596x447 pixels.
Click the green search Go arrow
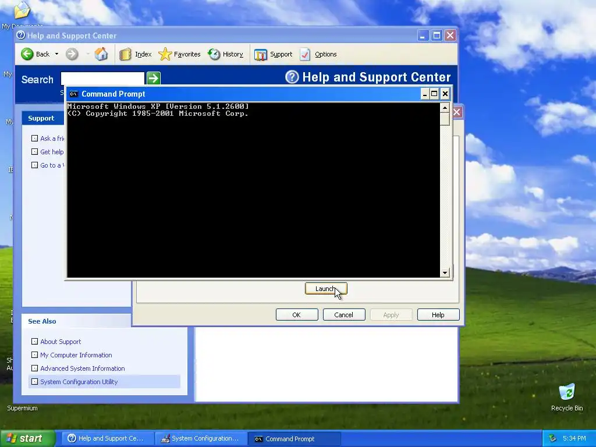click(x=154, y=79)
